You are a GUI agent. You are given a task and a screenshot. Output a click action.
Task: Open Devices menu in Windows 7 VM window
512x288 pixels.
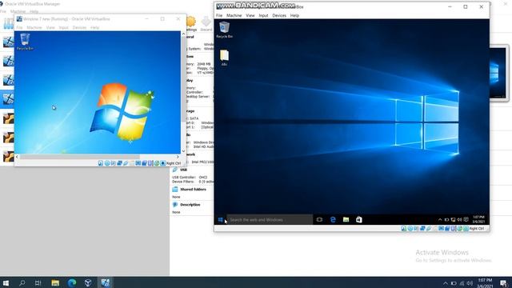[79, 28]
